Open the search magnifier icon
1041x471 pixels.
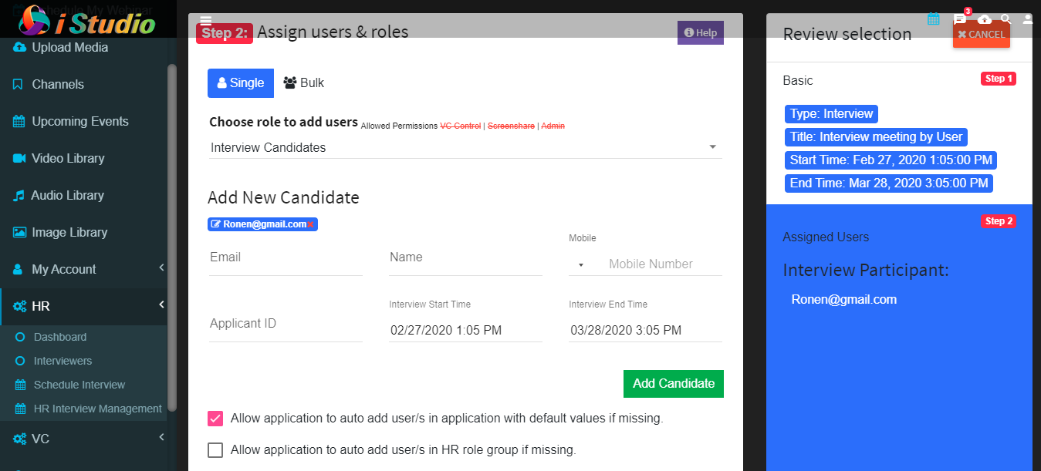pos(1006,19)
